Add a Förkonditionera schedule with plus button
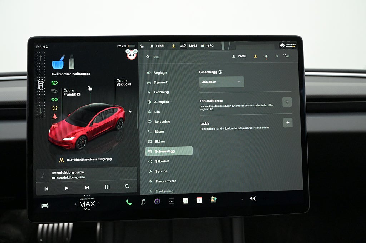The width and height of the screenshot is (366, 243). click(x=287, y=102)
